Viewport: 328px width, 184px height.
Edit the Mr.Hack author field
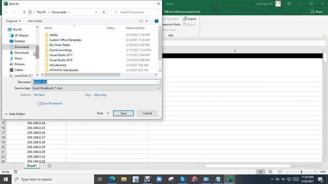point(39,95)
